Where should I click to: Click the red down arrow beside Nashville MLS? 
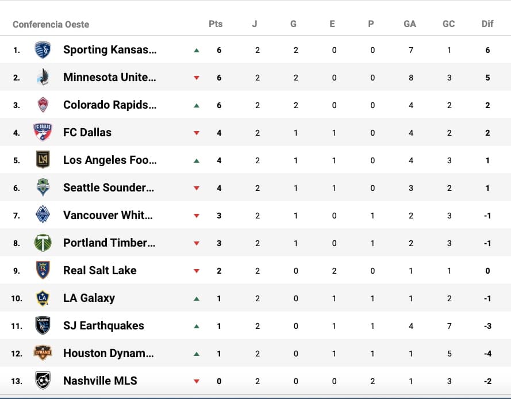[x=197, y=381]
